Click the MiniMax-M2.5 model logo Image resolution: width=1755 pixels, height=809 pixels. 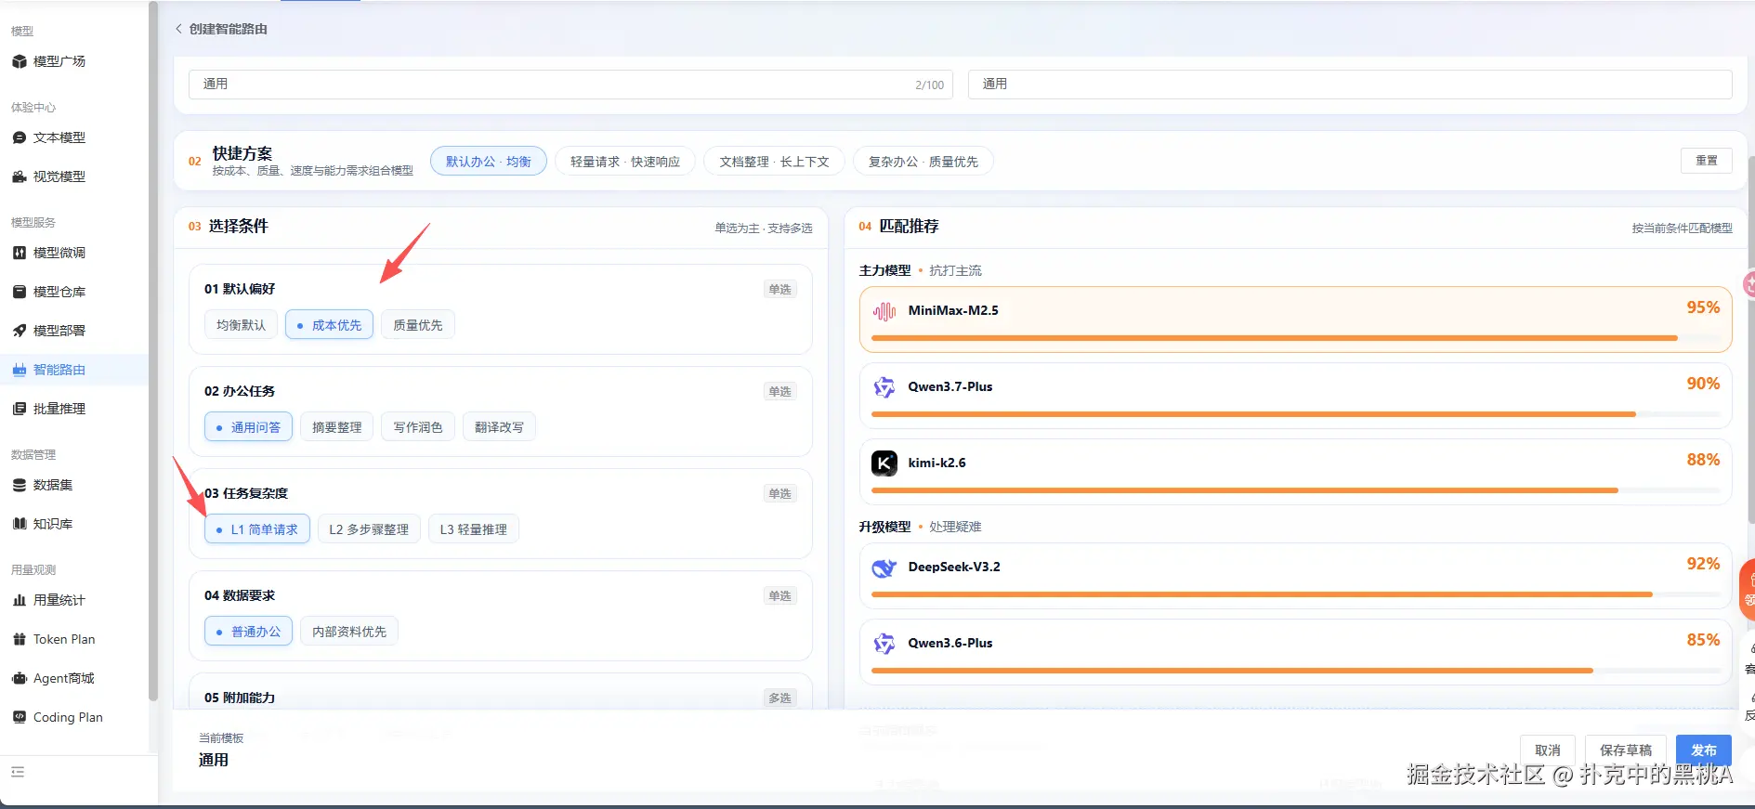pos(884,311)
